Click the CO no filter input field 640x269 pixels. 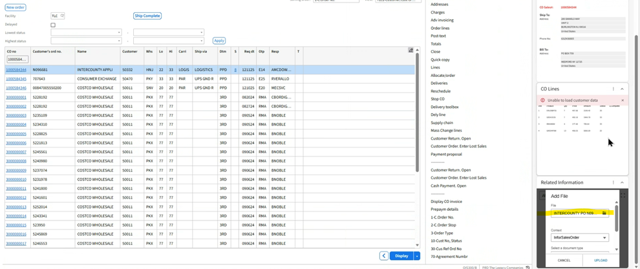point(17,59)
